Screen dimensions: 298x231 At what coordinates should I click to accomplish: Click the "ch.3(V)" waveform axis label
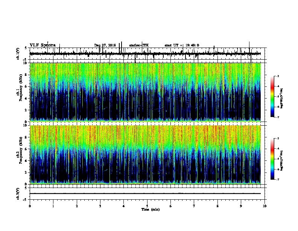(x=18, y=194)
